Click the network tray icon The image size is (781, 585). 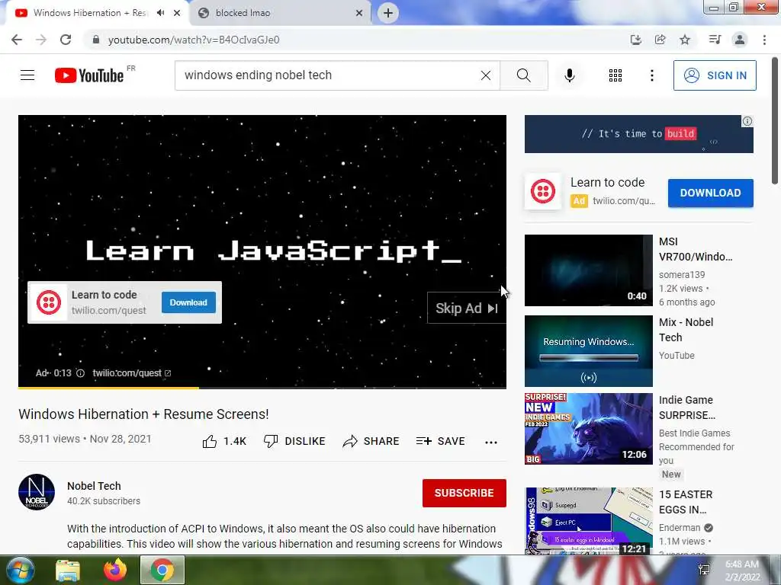pyautogui.click(x=704, y=570)
